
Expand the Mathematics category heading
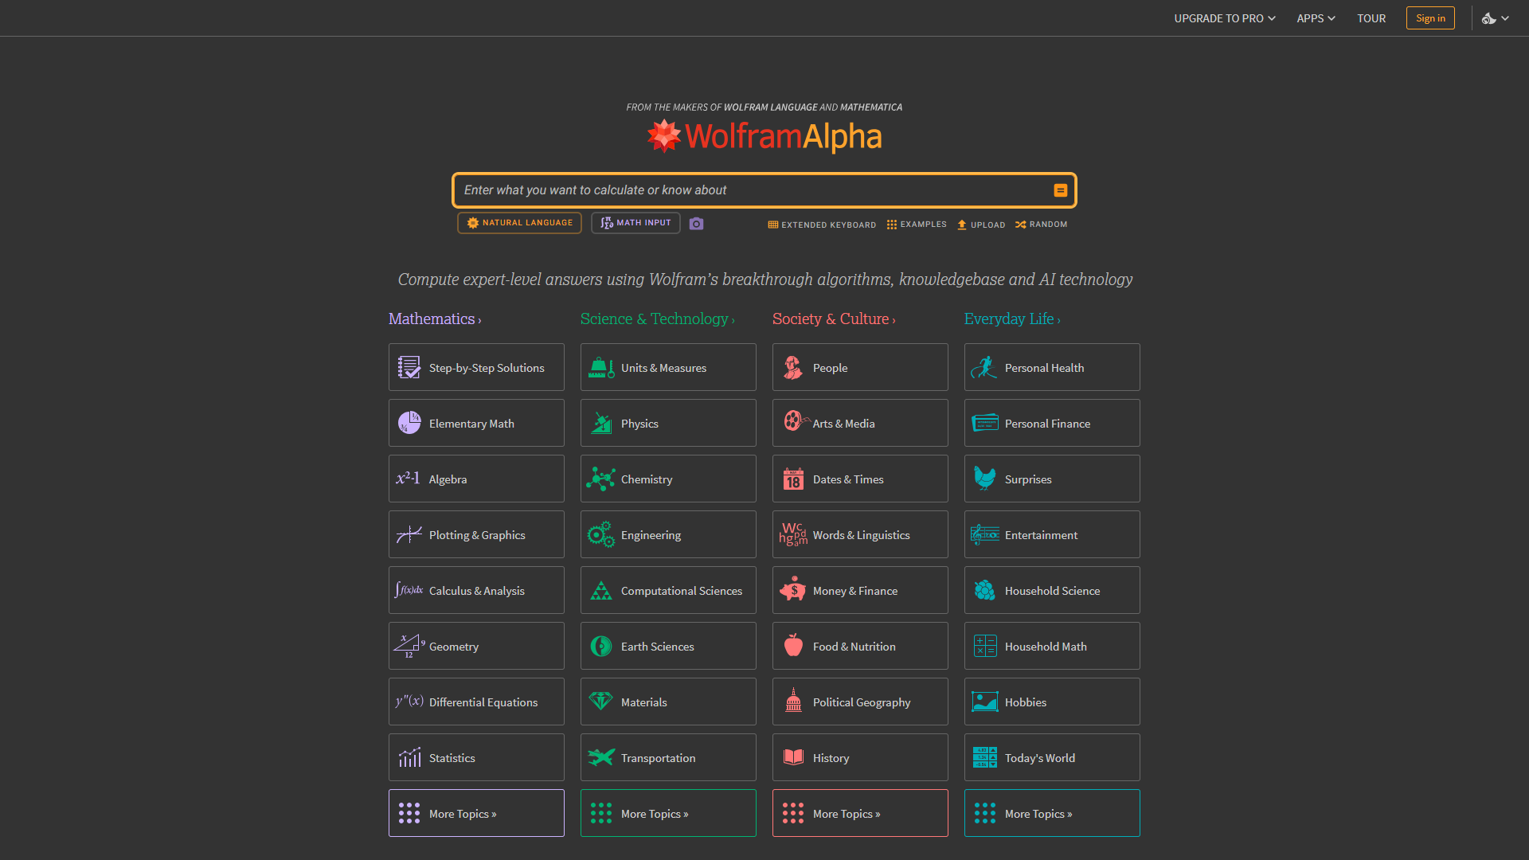pos(435,319)
